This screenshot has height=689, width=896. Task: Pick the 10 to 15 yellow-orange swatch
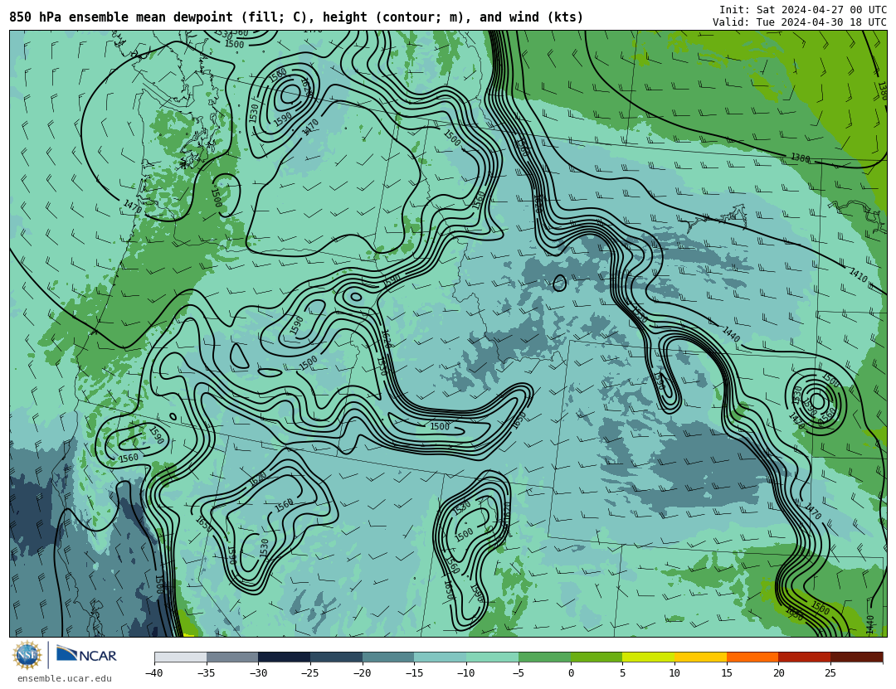point(700,657)
